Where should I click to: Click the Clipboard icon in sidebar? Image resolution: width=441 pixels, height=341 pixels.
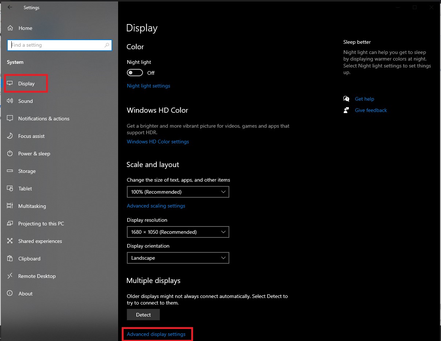[x=10, y=259]
